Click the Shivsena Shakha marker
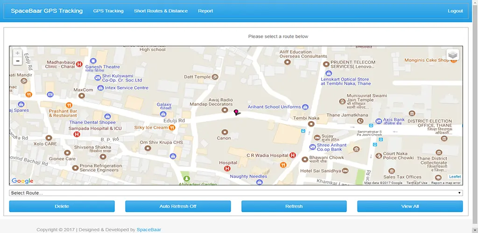 pyautogui.click(x=103, y=157)
